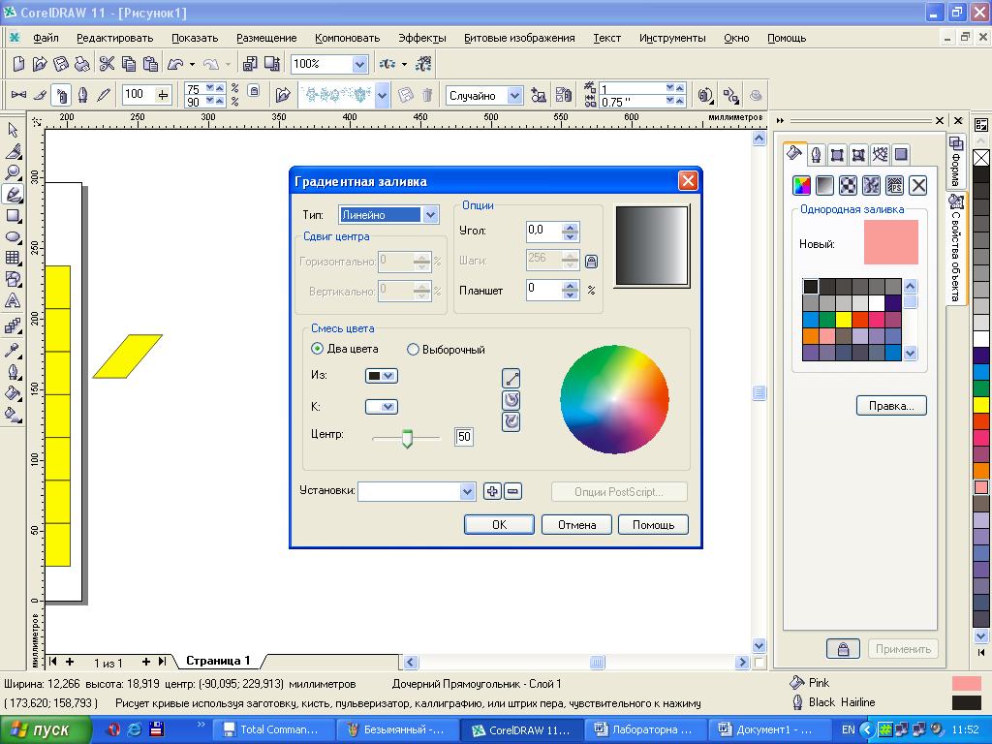
Task: Open the 'К' color dropdown
Action: coord(382,407)
